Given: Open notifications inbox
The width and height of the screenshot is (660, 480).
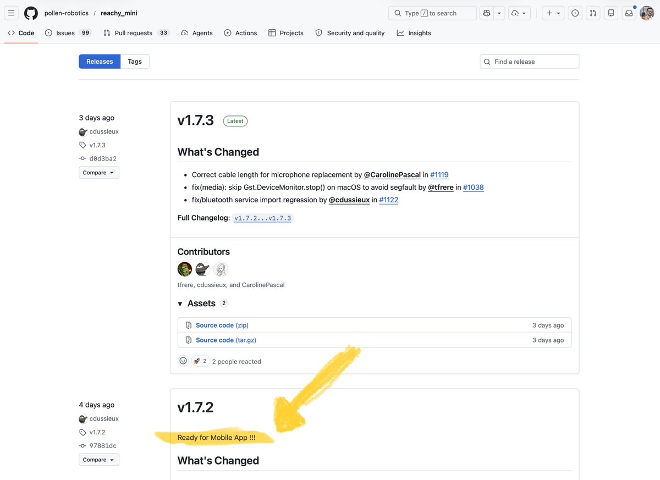Looking at the screenshot, I should click(x=629, y=13).
